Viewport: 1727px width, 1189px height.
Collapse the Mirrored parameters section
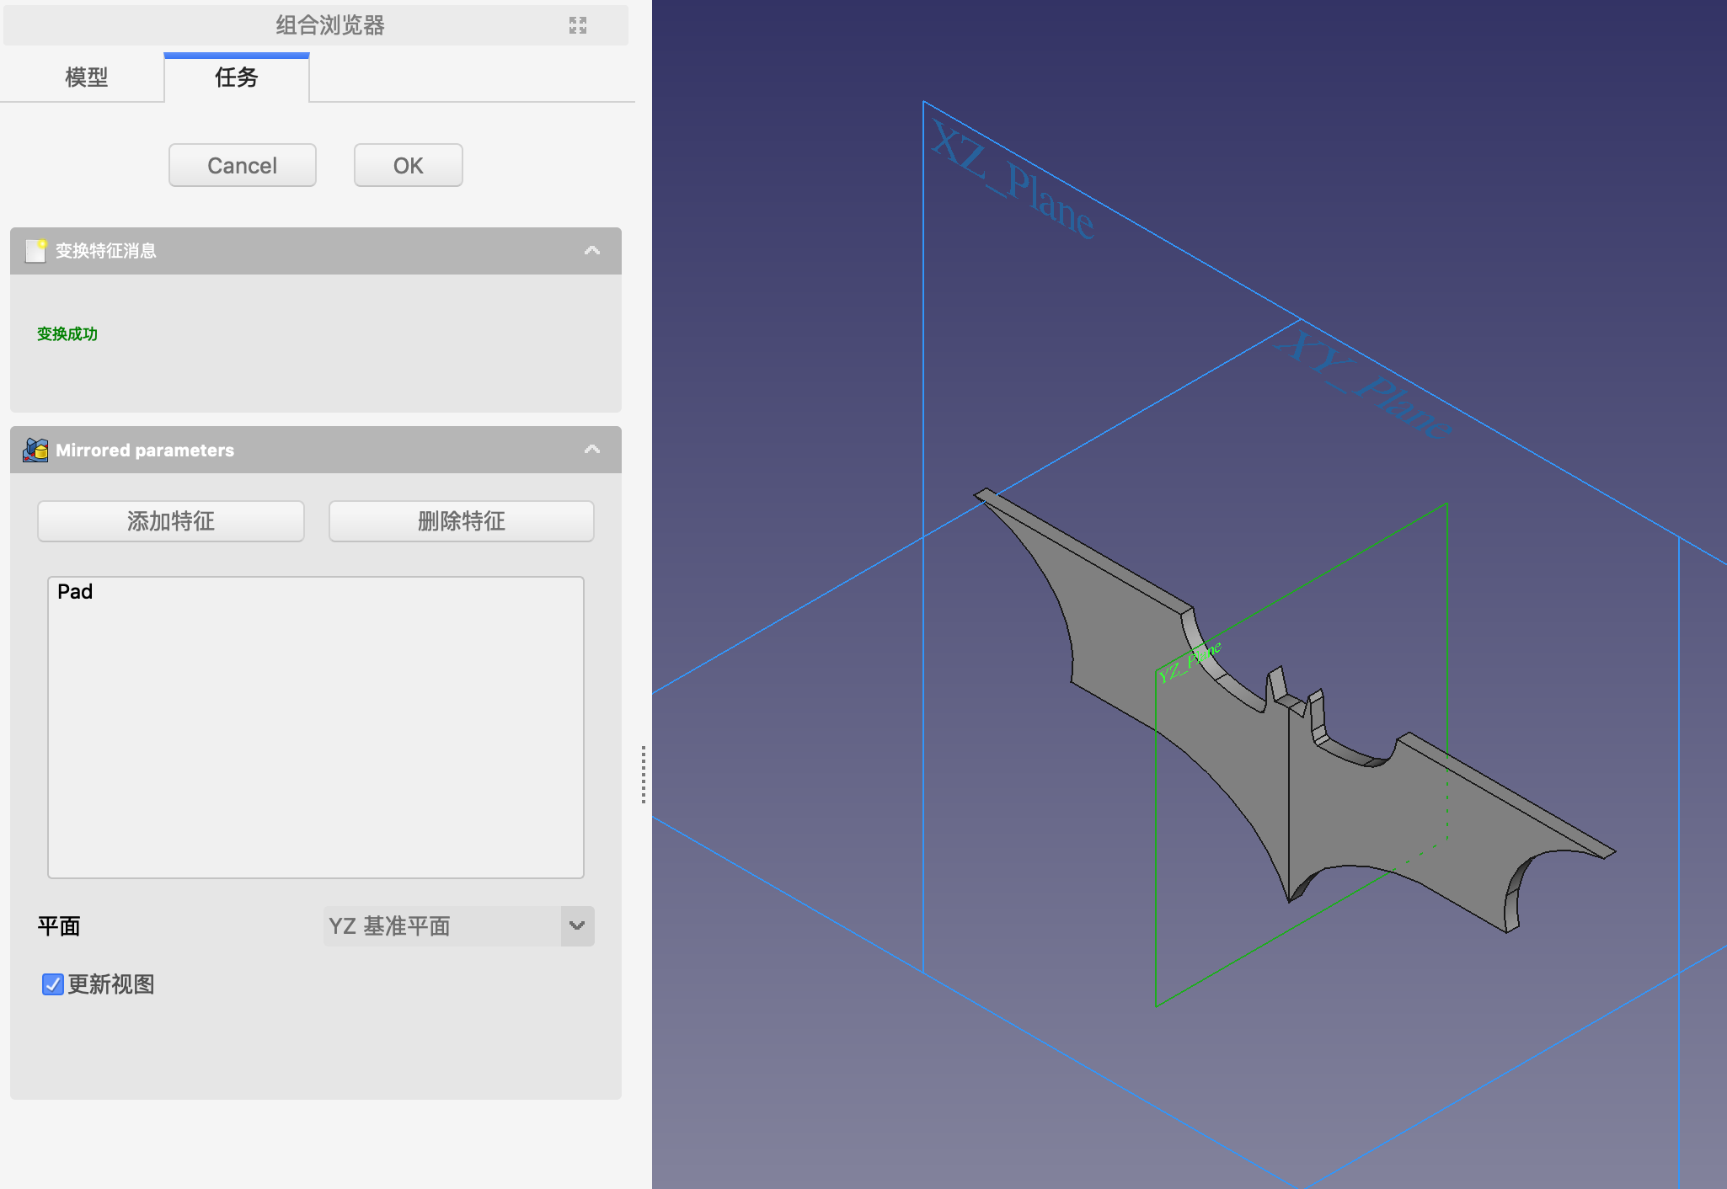pos(592,450)
